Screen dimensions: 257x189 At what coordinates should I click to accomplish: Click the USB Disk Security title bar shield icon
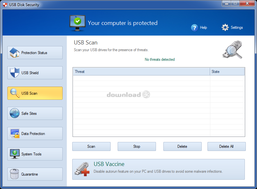click(x=5, y=5)
